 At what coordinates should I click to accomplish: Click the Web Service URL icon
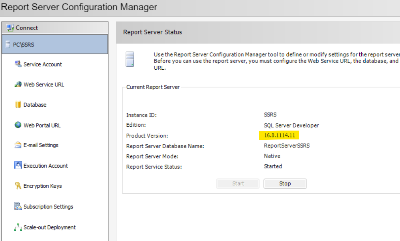(x=18, y=84)
